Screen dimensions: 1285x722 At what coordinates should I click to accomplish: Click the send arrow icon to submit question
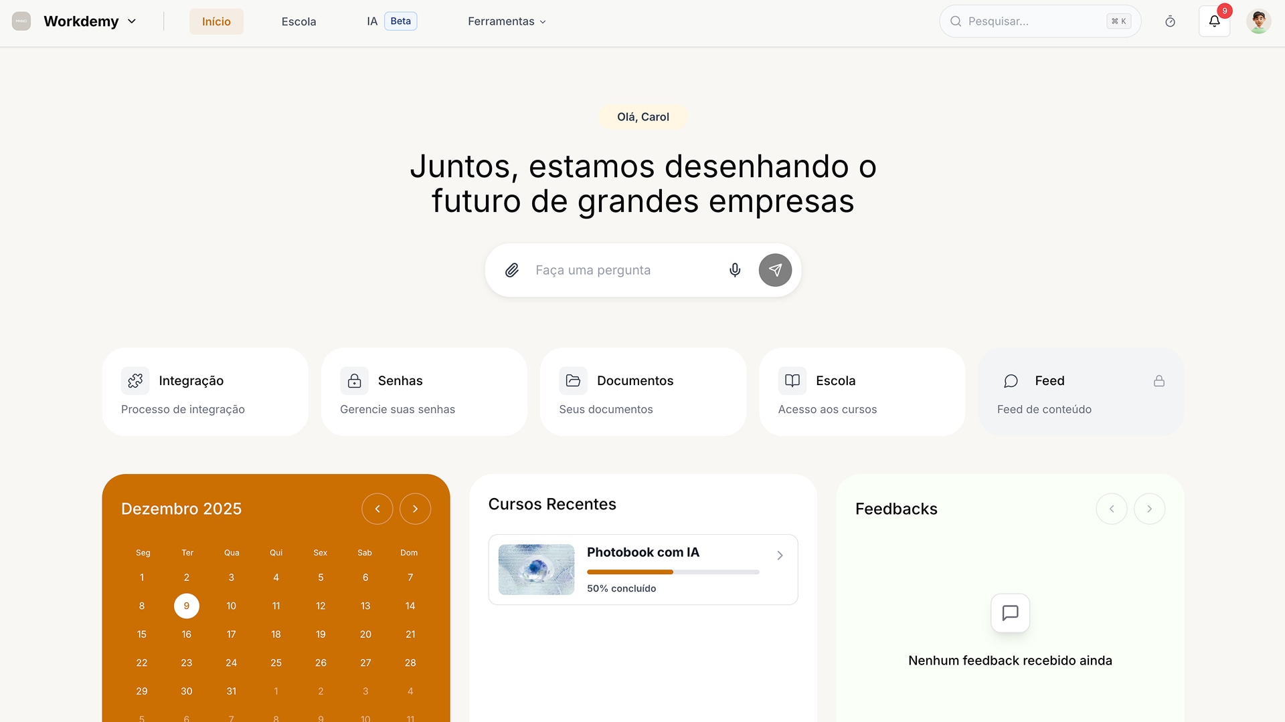pos(774,270)
